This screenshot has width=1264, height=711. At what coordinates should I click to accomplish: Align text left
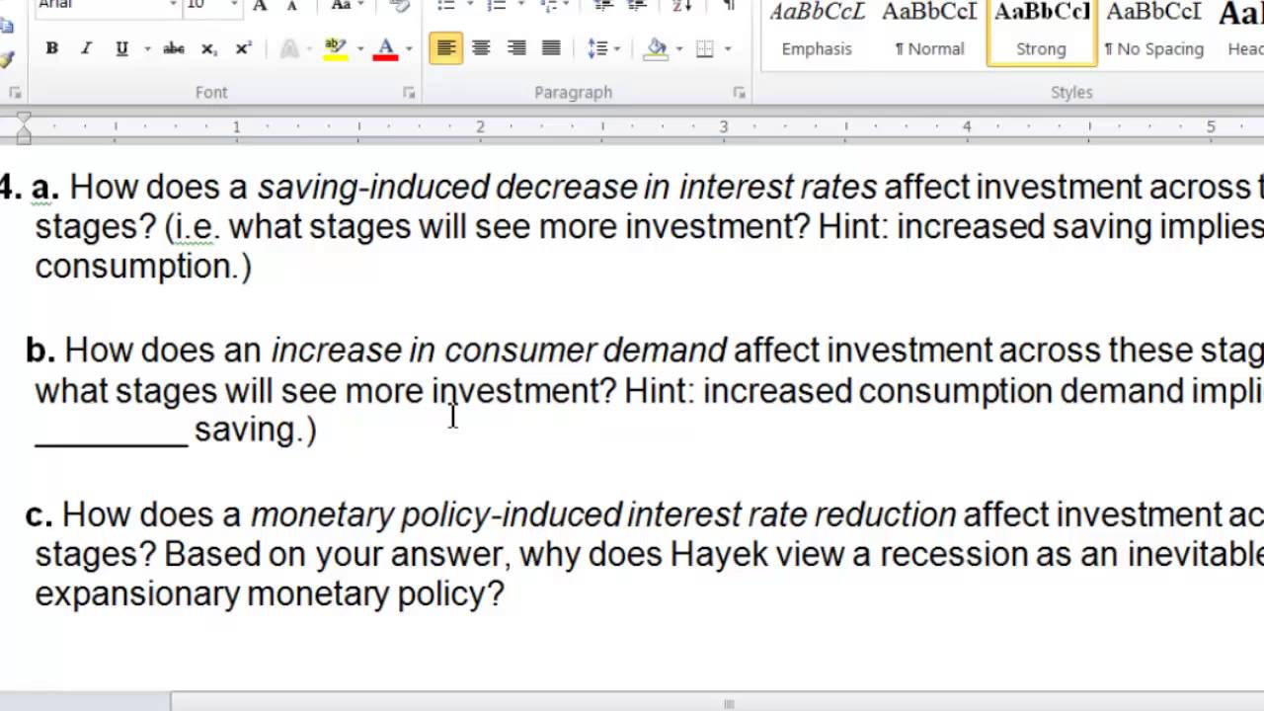point(446,48)
